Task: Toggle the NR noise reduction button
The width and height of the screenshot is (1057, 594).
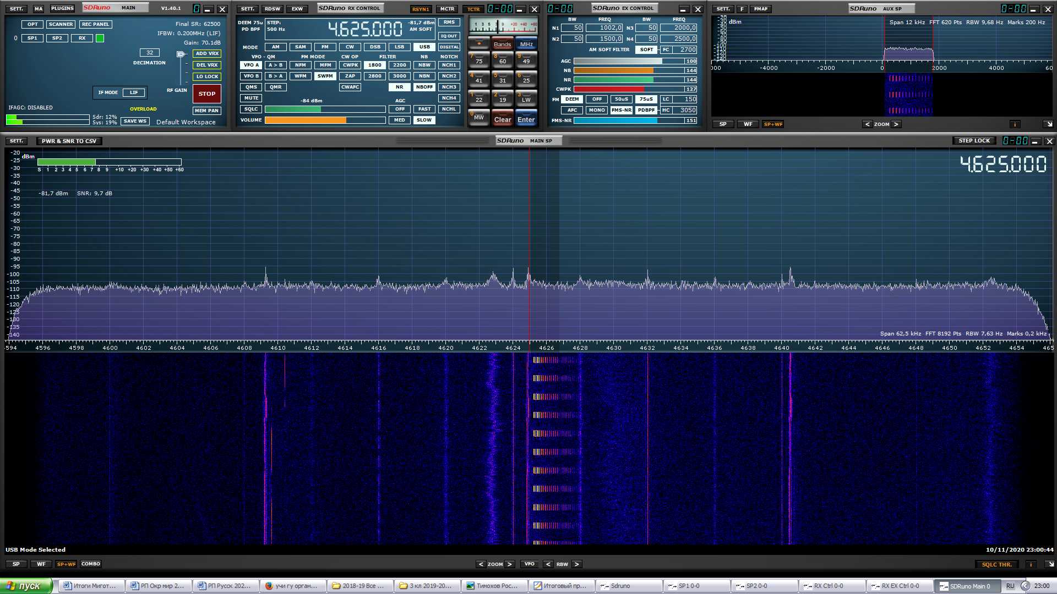Action: click(x=400, y=87)
